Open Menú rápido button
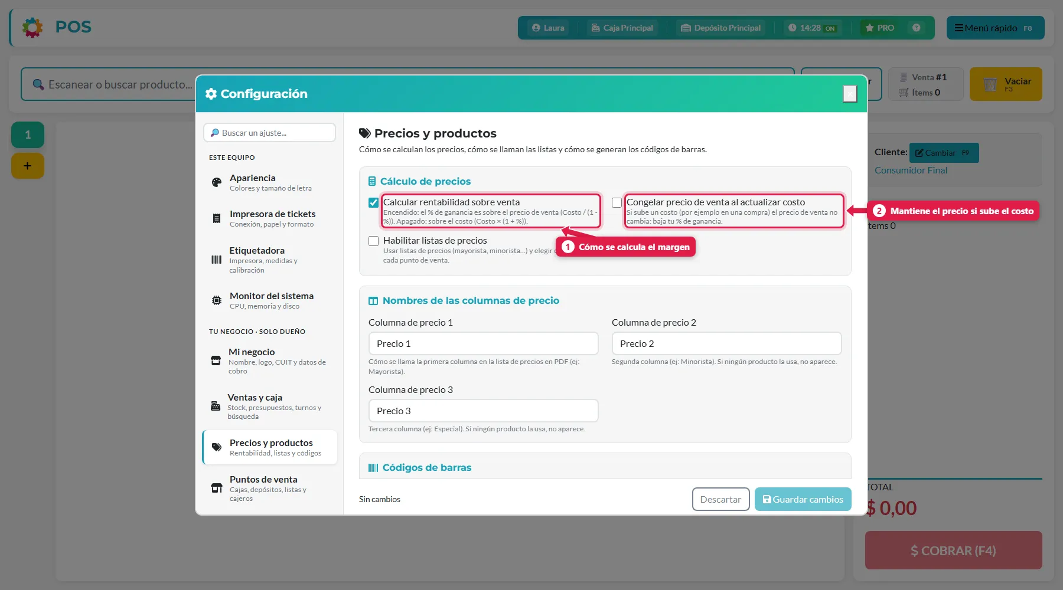Screen dimensions: 1063x590 995,28
